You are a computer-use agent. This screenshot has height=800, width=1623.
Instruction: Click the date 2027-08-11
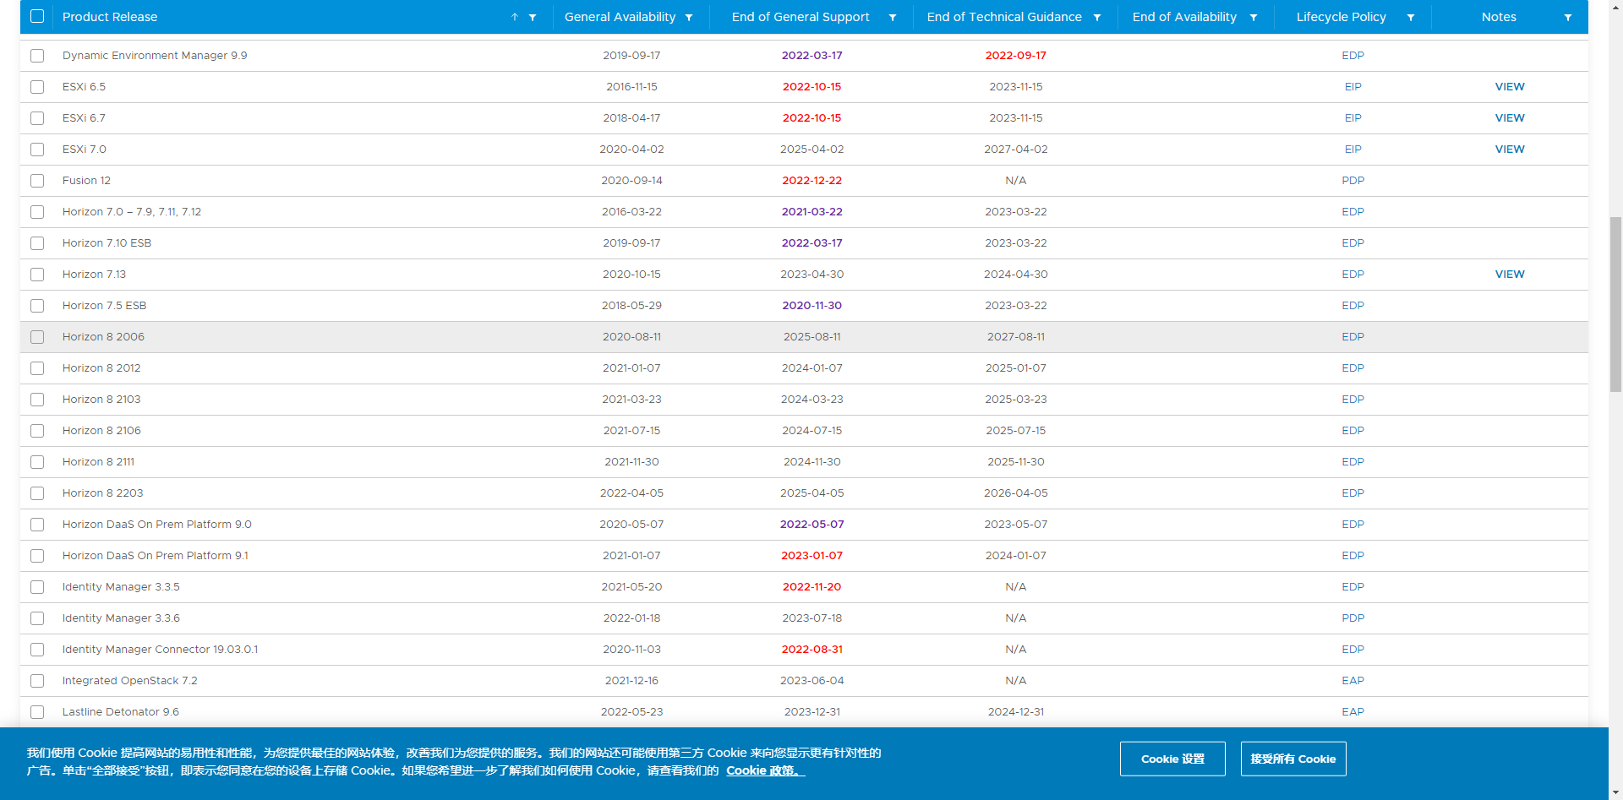coord(1016,337)
